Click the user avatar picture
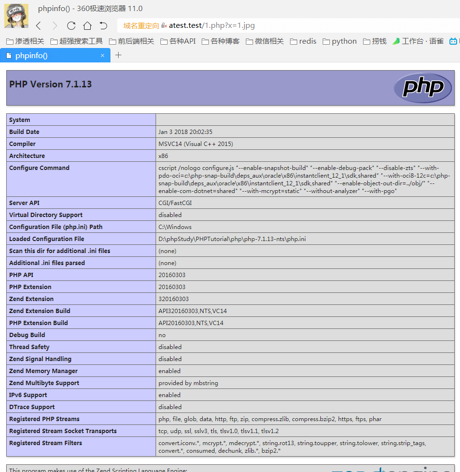 (x=16, y=16)
